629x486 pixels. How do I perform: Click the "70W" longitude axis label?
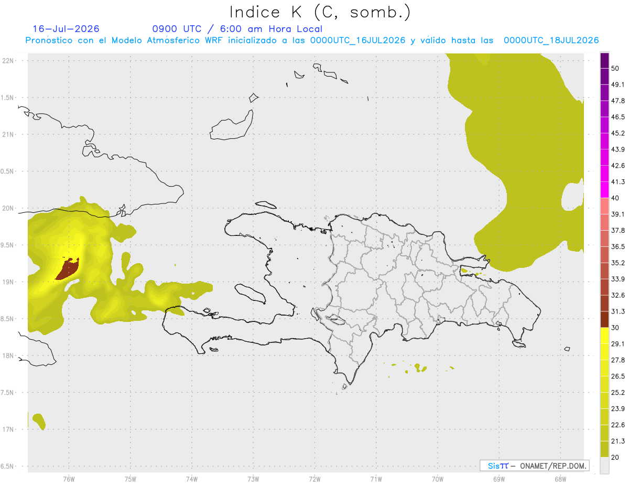click(x=438, y=479)
